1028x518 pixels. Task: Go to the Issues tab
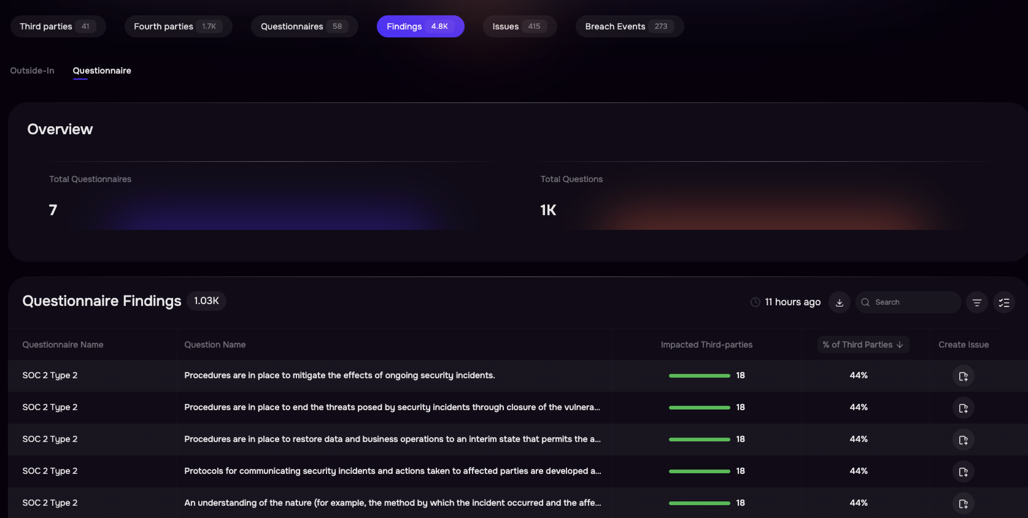[x=520, y=26]
